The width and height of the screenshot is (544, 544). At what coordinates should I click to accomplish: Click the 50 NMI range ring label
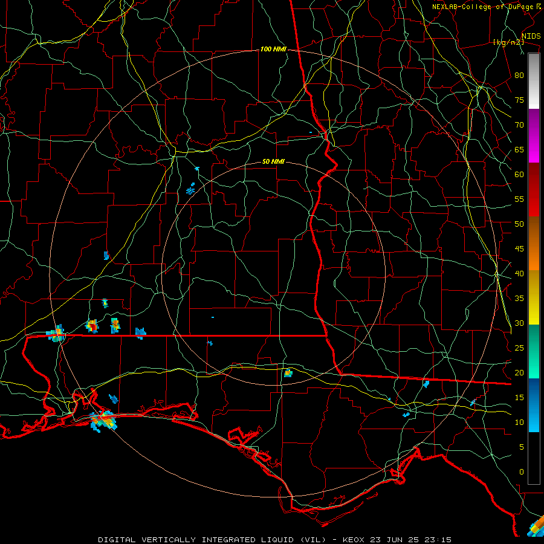(x=273, y=161)
